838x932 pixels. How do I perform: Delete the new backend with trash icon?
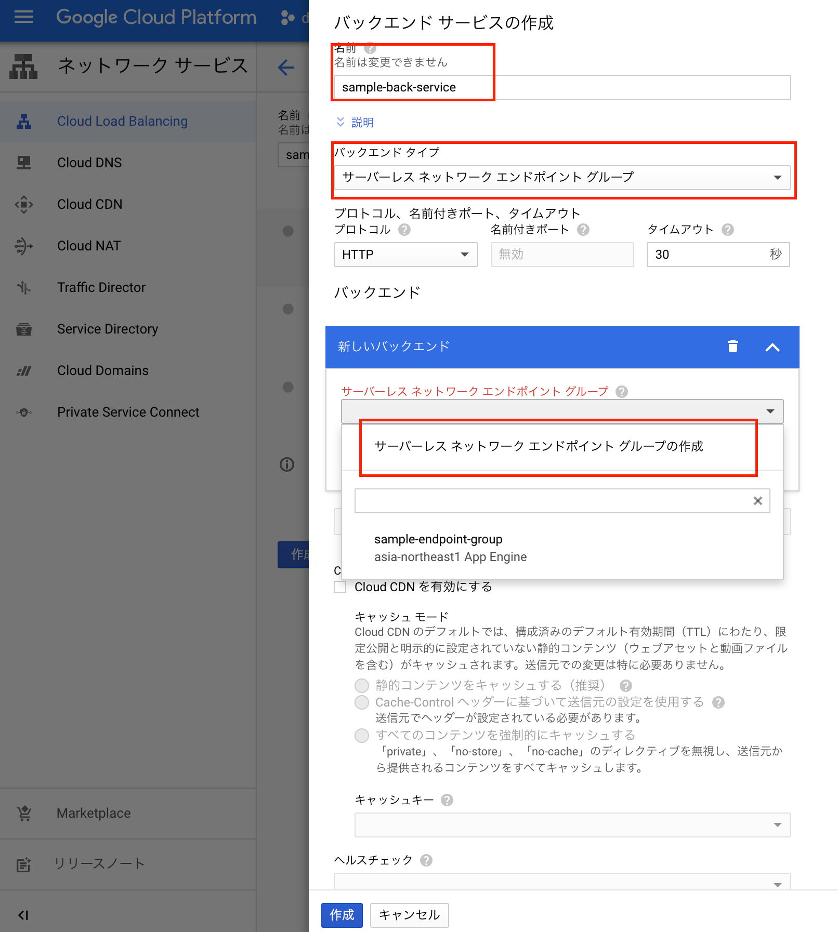tap(733, 347)
